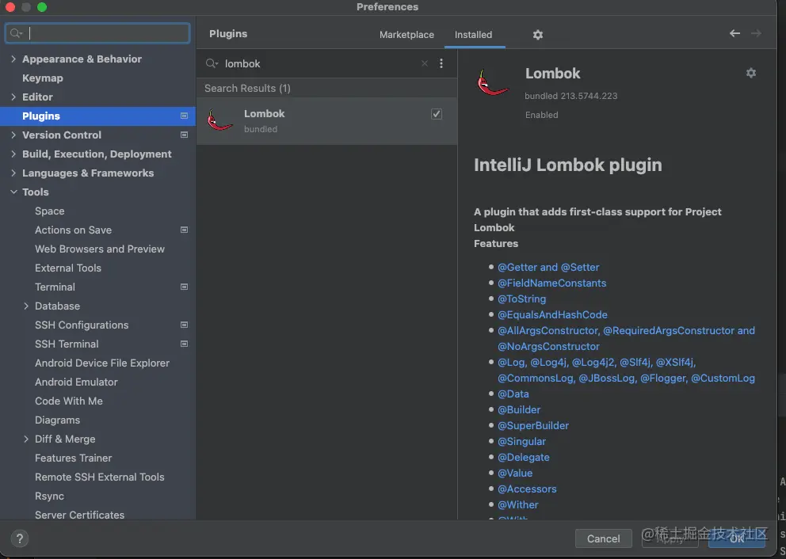The image size is (786, 559).
Task: Collapse the Tools settings section
Action: tap(13, 192)
